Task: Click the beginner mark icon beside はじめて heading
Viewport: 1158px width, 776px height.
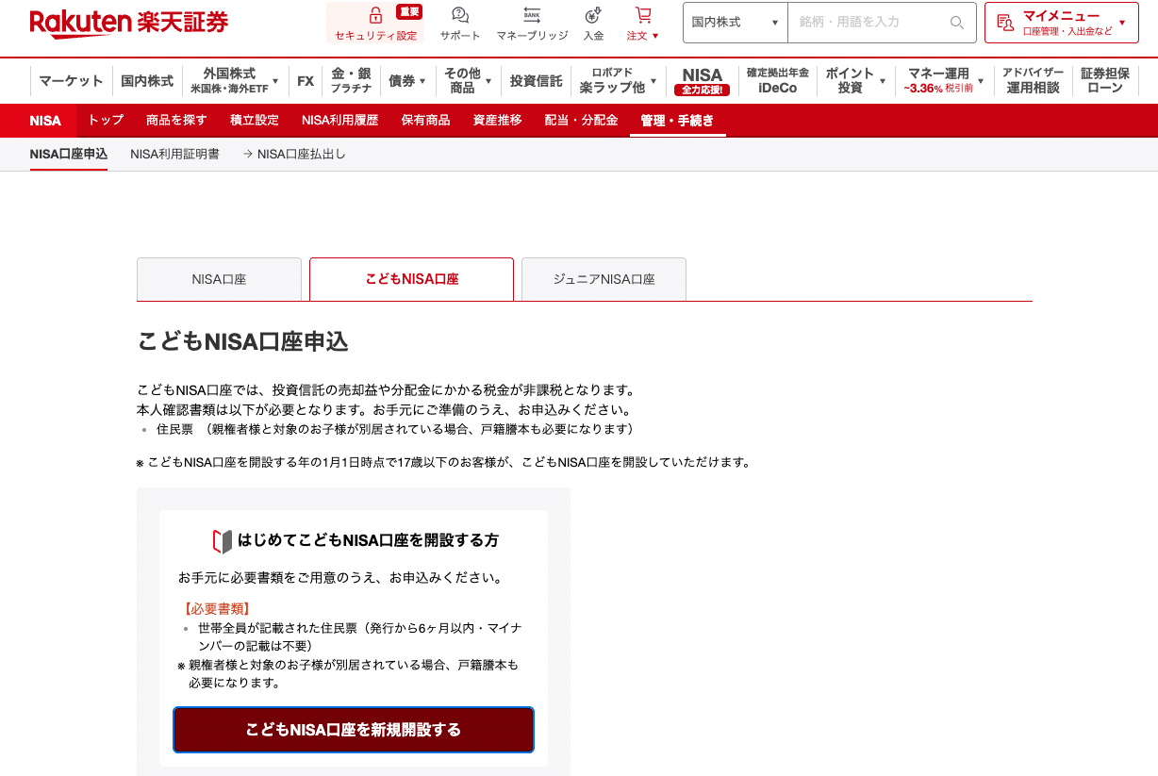Action: 222,541
